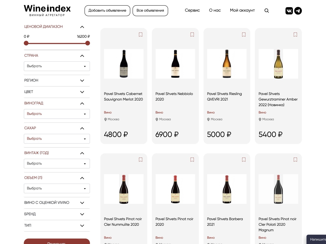Bookmark Pavel Shvets Gewurztraminer Amber 2022
Screen dimensions: 326x244
click(295, 35)
